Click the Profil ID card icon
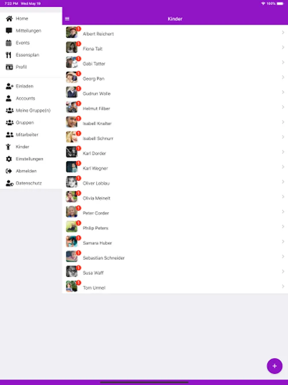The height and width of the screenshot is (385, 288). [x=9, y=67]
